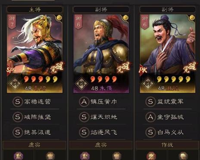Click the yin-yang icon on 沮授's card
200x160 pixels.
click(192, 18)
